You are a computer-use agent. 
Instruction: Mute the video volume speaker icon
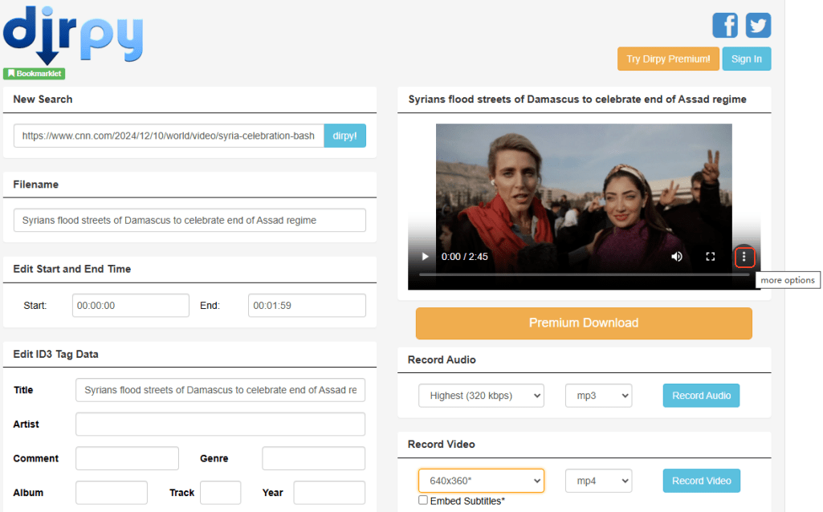point(677,257)
